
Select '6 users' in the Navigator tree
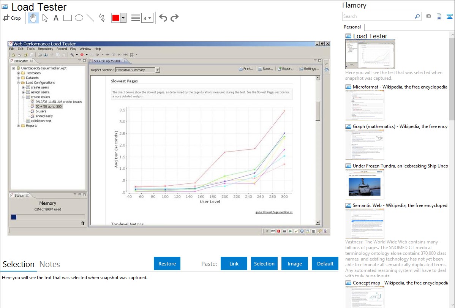41,112
